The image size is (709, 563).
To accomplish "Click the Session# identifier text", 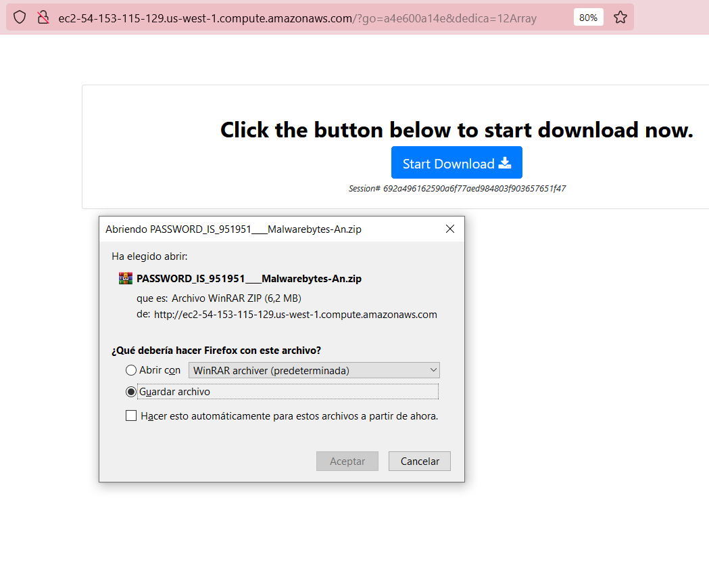I will (457, 189).
